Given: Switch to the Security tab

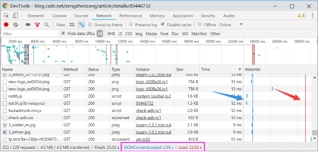Looking at the screenshot, I should 208,15.
